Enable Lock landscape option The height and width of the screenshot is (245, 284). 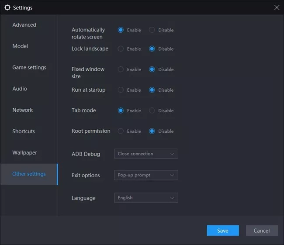(121, 49)
